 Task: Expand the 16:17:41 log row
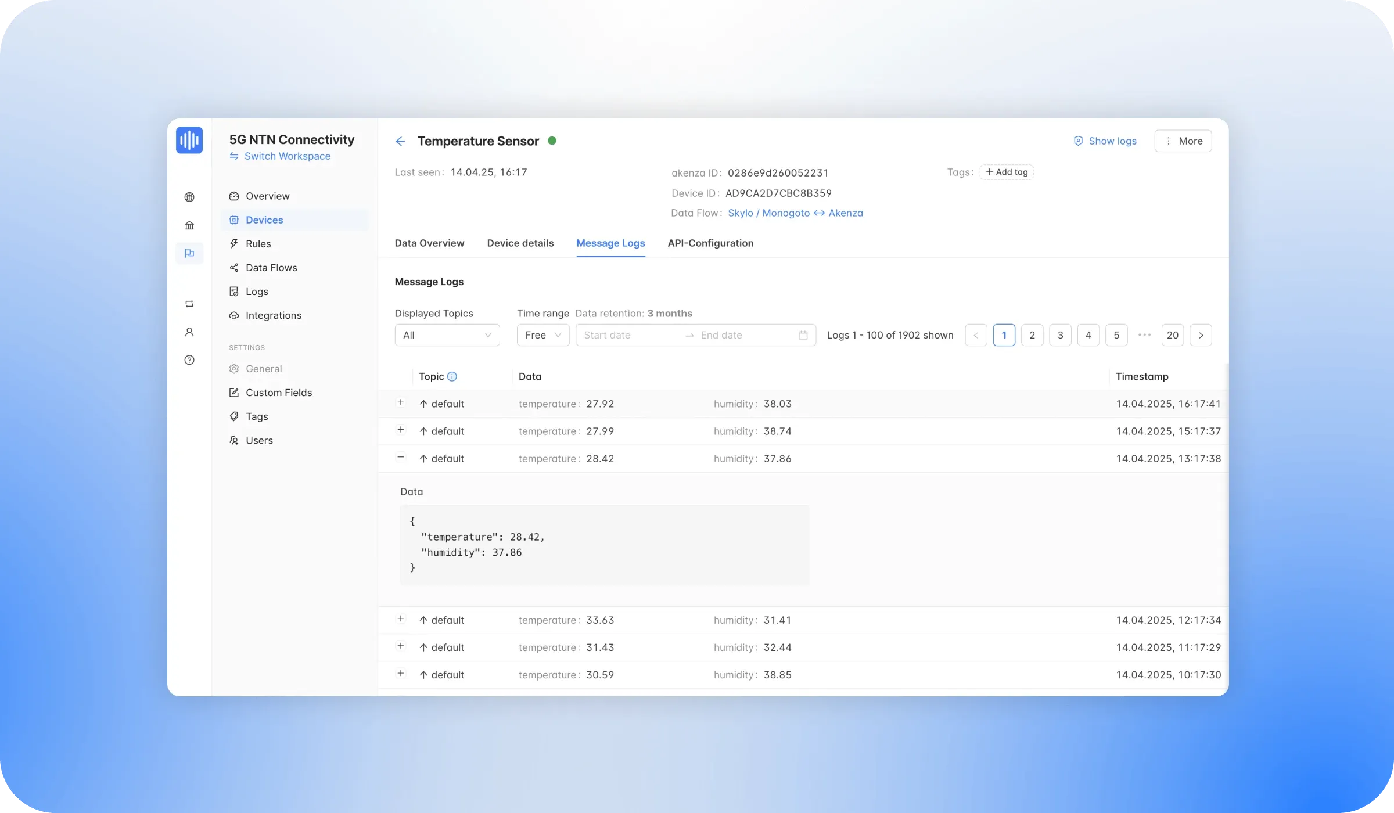click(x=401, y=402)
